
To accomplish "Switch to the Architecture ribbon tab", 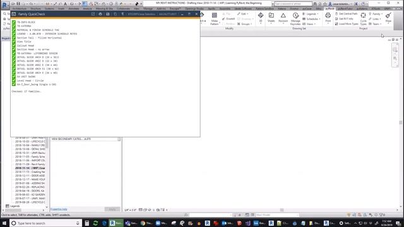I will [20, 8].
